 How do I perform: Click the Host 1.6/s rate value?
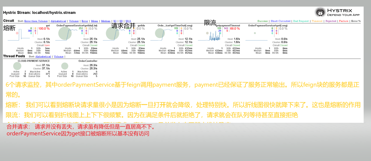tap(237, 39)
